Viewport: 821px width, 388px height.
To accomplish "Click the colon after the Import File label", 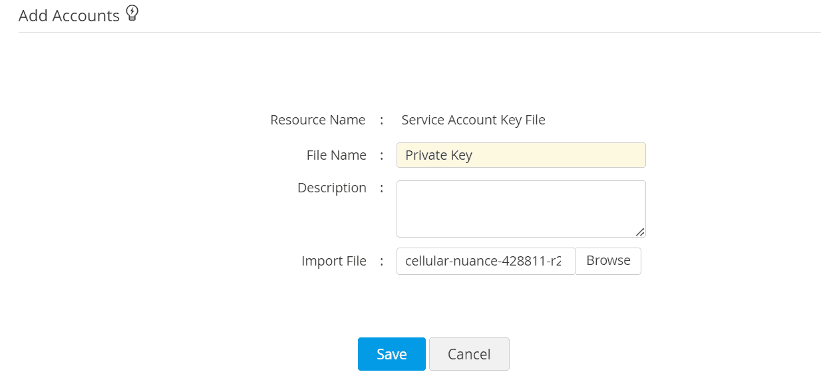I will pyautogui.click(x=382, y=261).
